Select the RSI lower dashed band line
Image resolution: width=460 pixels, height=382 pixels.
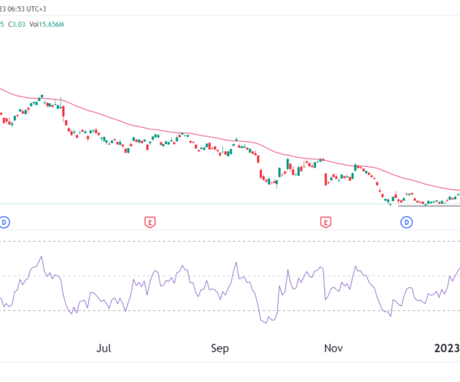click(230, 311)
